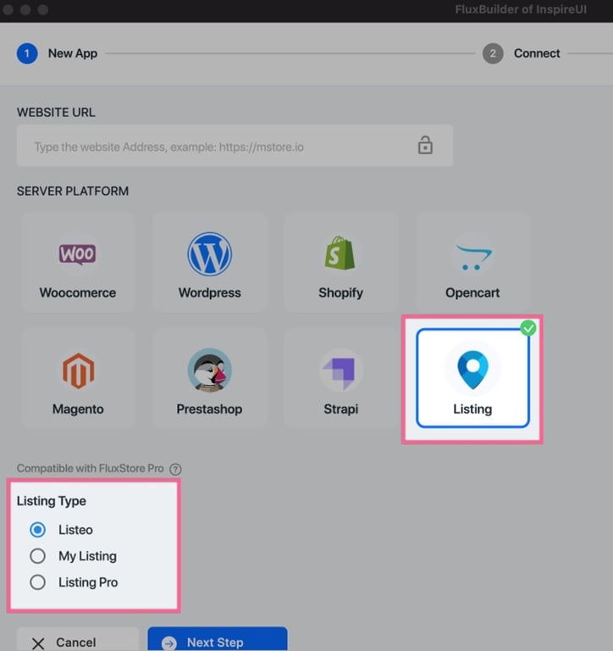This screenshot has width=613, height=651.
Task: Click the selected Listing platform card
Action: coord(472,378)
